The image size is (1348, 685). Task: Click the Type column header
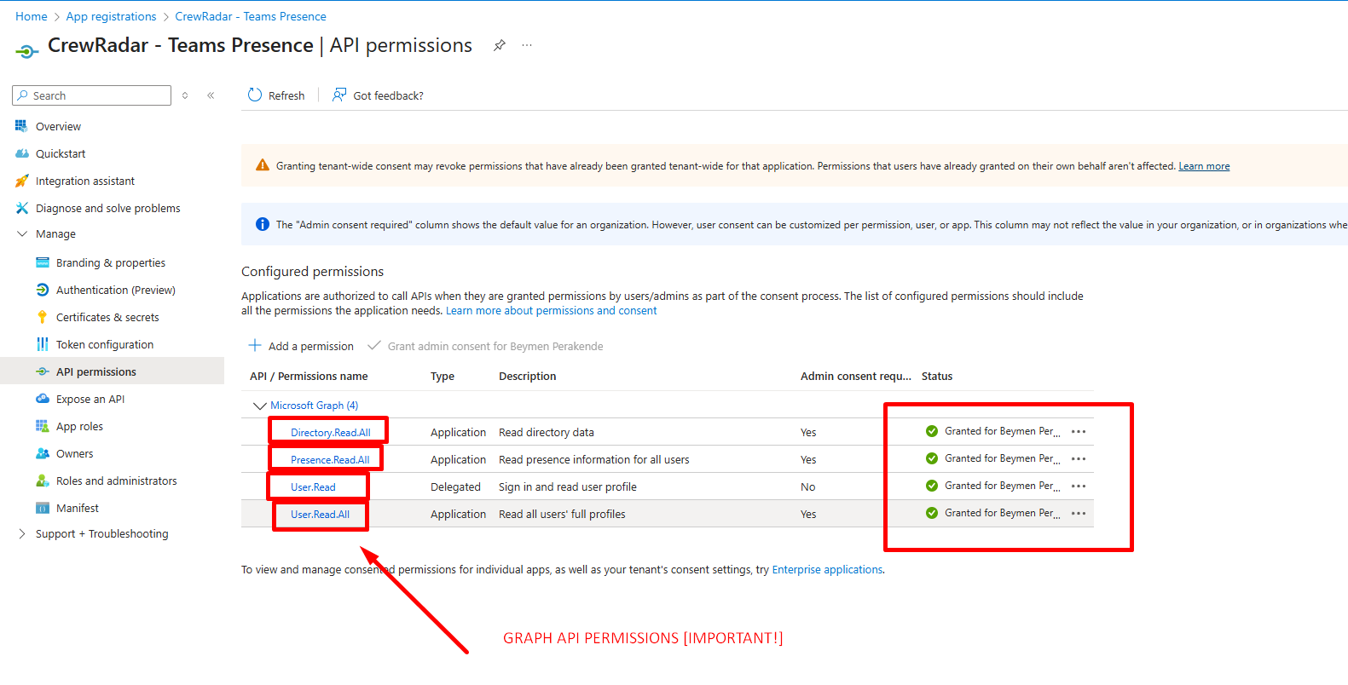443,376
